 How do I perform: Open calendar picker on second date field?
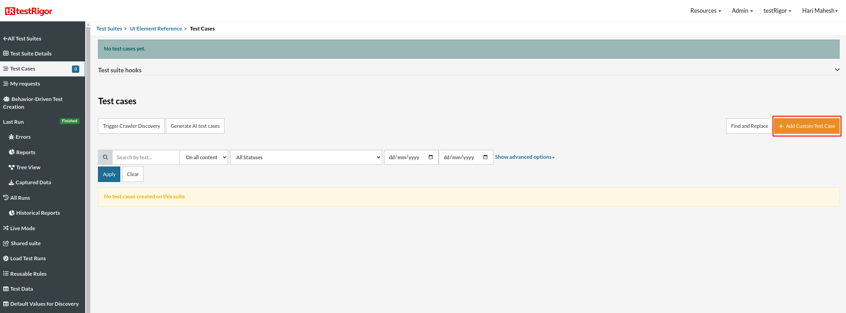(485, 157)
